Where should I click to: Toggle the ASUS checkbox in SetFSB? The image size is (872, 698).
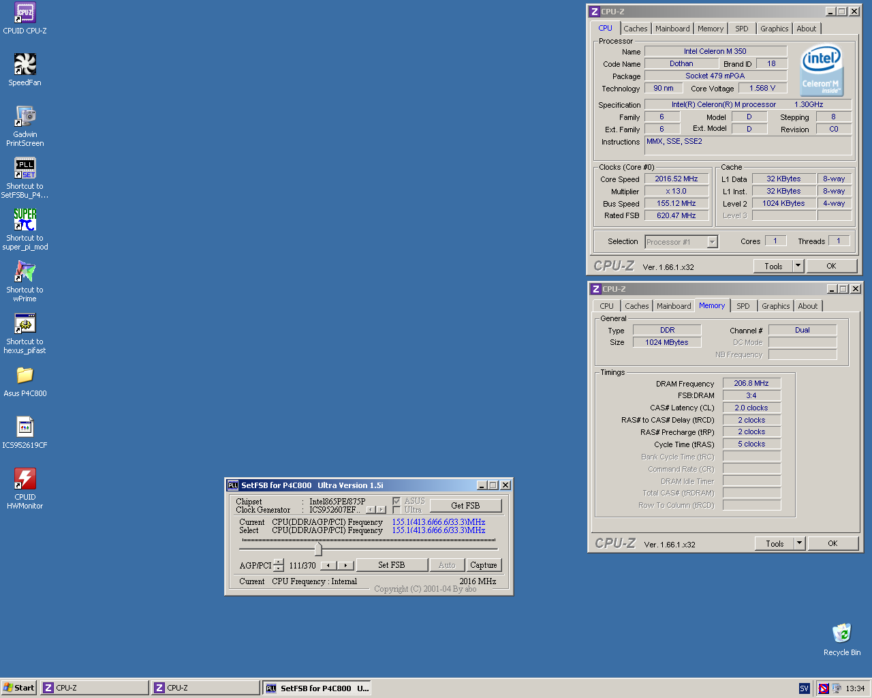[396, 501]
